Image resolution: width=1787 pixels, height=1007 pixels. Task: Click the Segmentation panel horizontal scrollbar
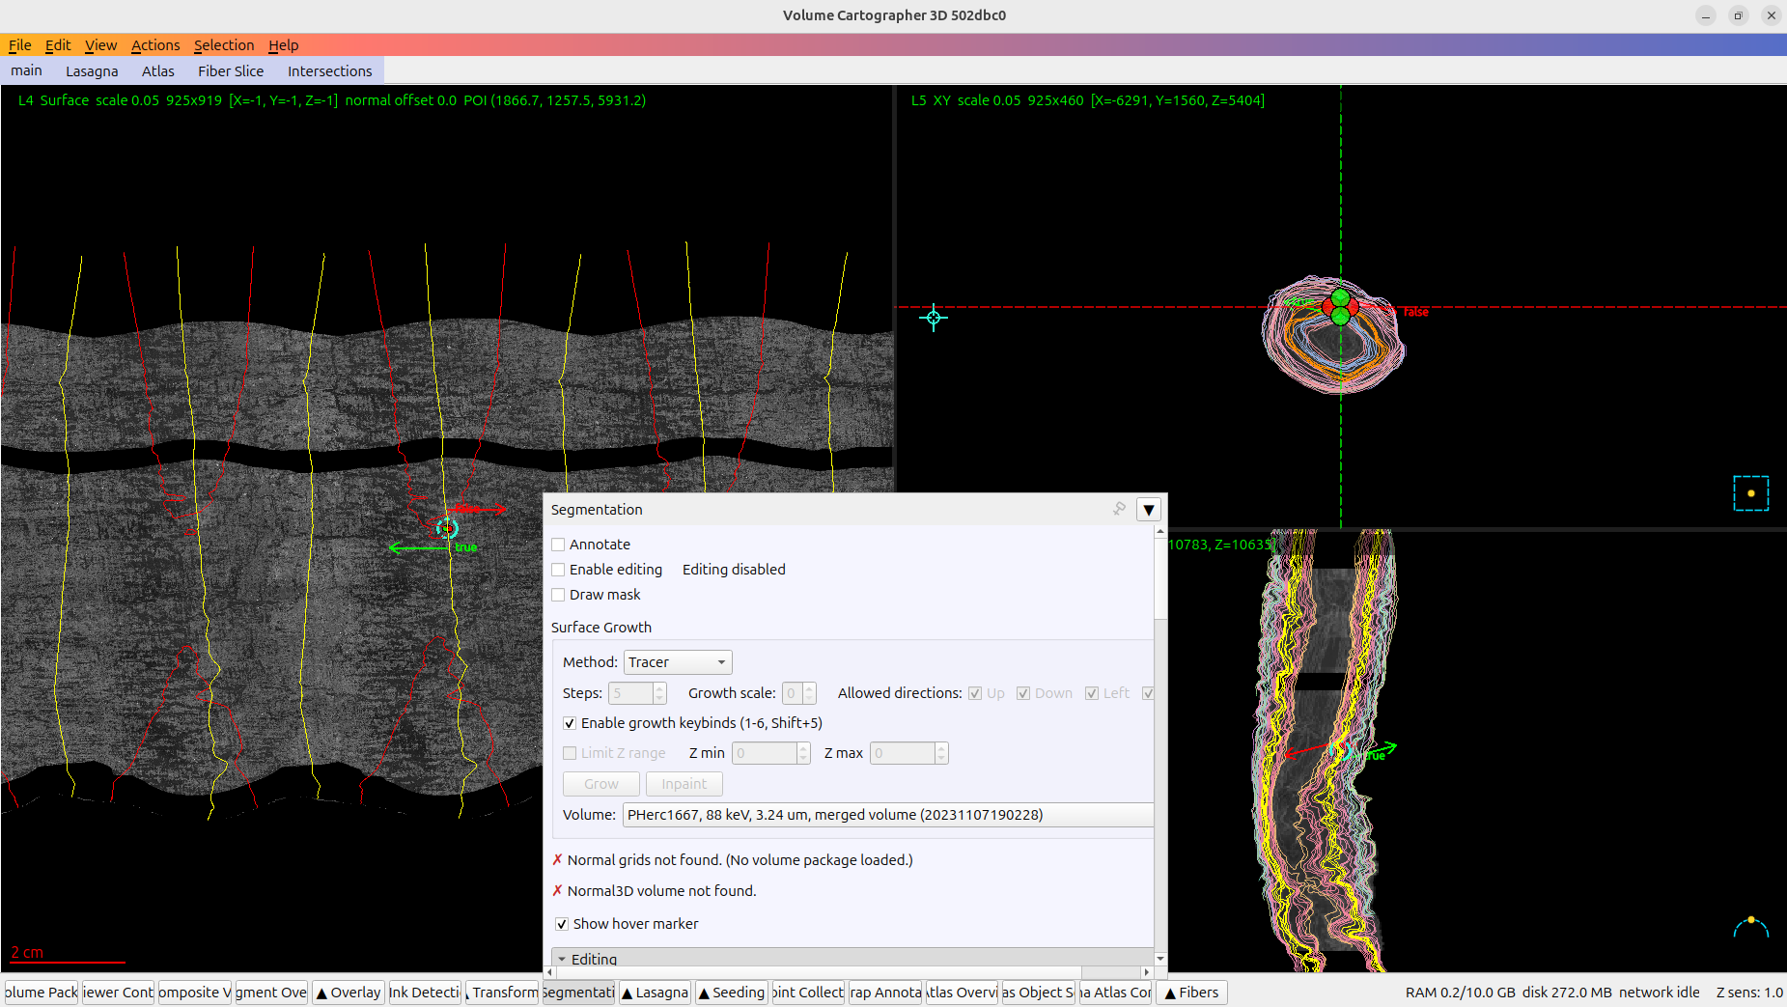(x=821, y=972)
